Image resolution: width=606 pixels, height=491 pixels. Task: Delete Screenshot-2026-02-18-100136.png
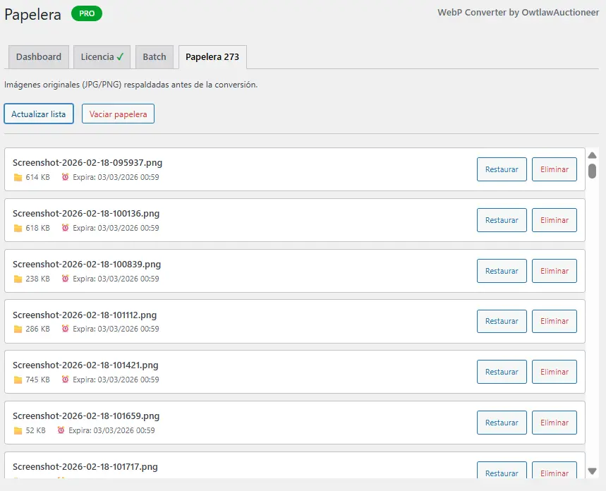point(554,220)
